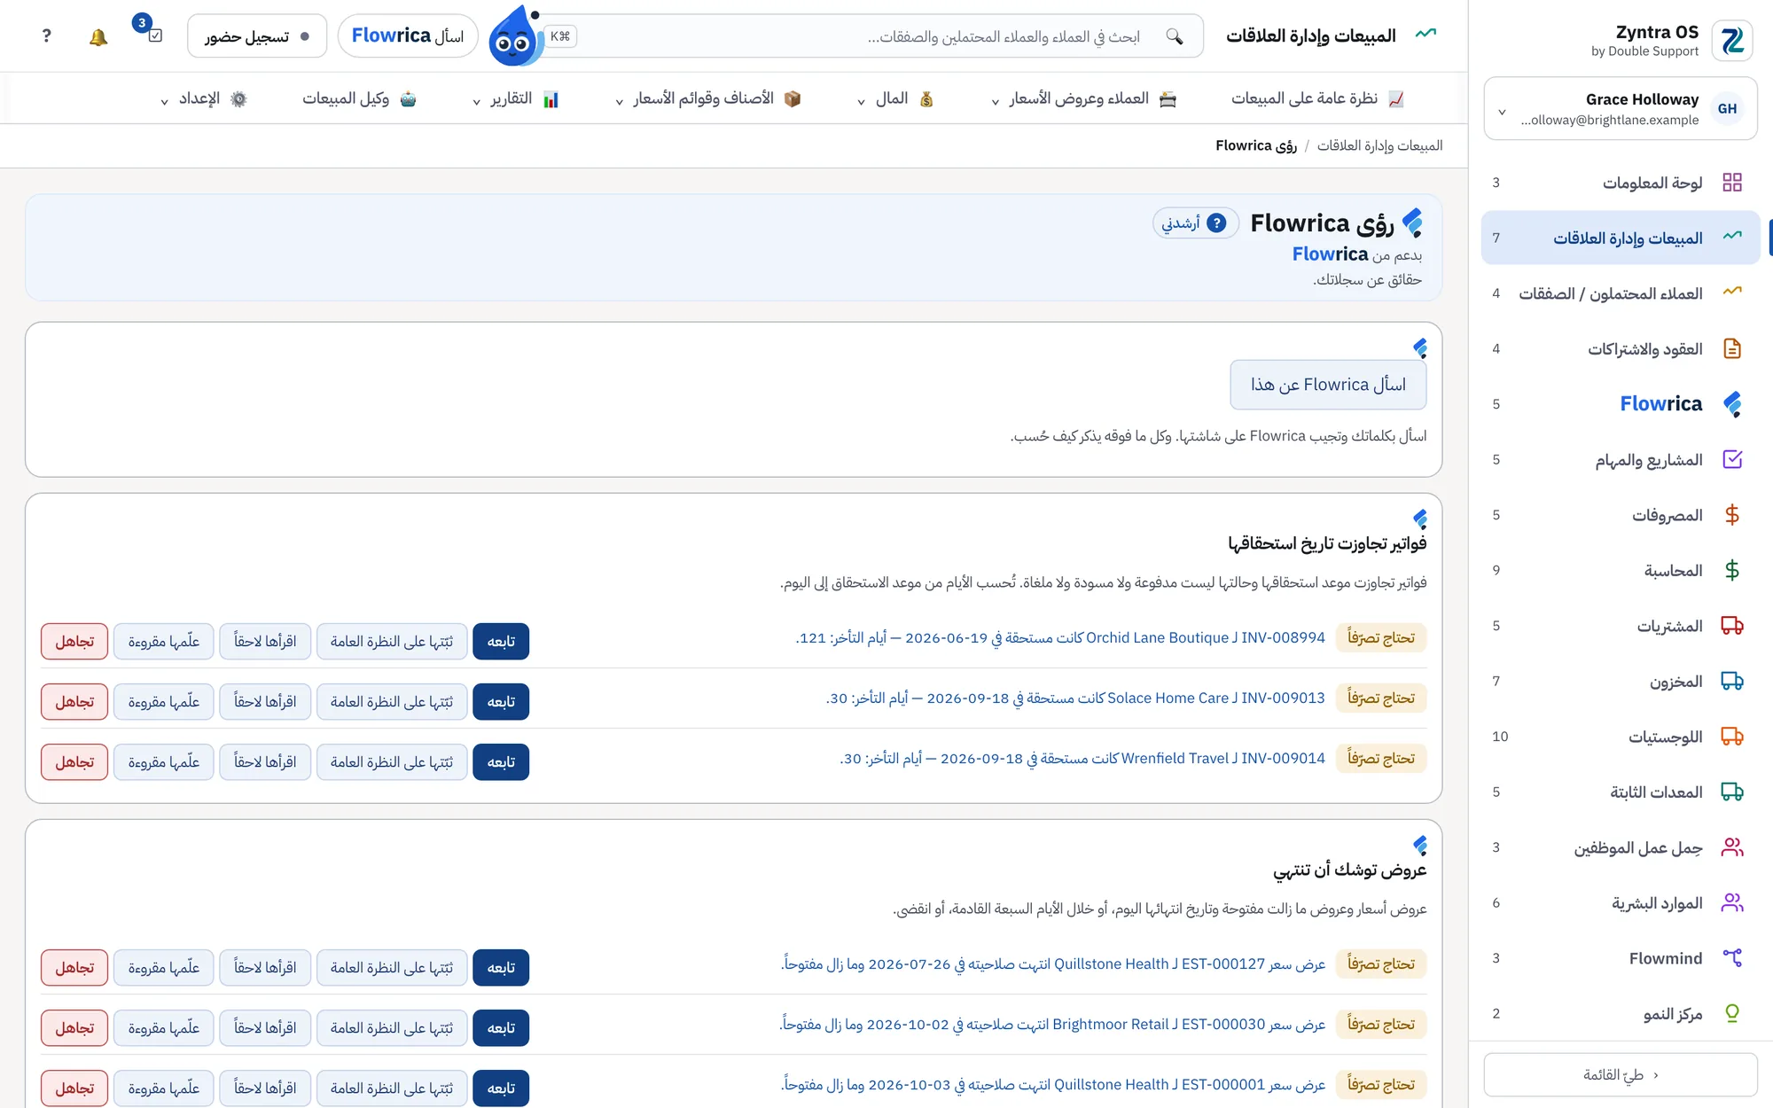Expand الأصناف وقوائم الأسعار menu dropdown
This screenshot has width=1773, height=1108.
pos(709,98)
